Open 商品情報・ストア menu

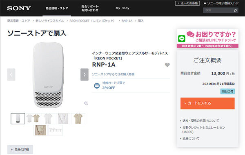57,8
